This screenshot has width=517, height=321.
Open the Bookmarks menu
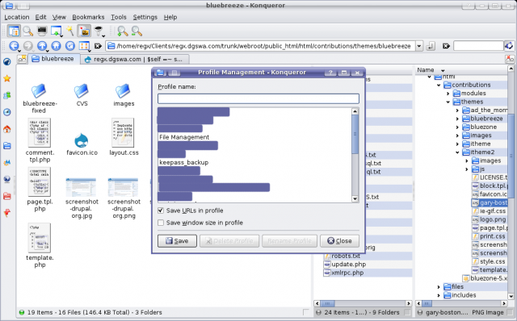pos(88,17)
